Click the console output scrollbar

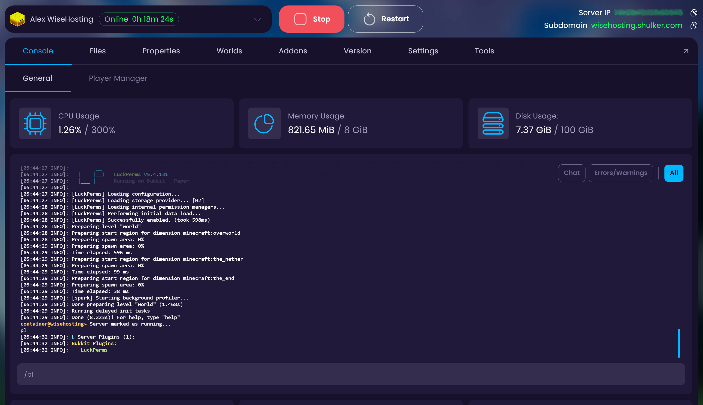(x=679, y=343)
